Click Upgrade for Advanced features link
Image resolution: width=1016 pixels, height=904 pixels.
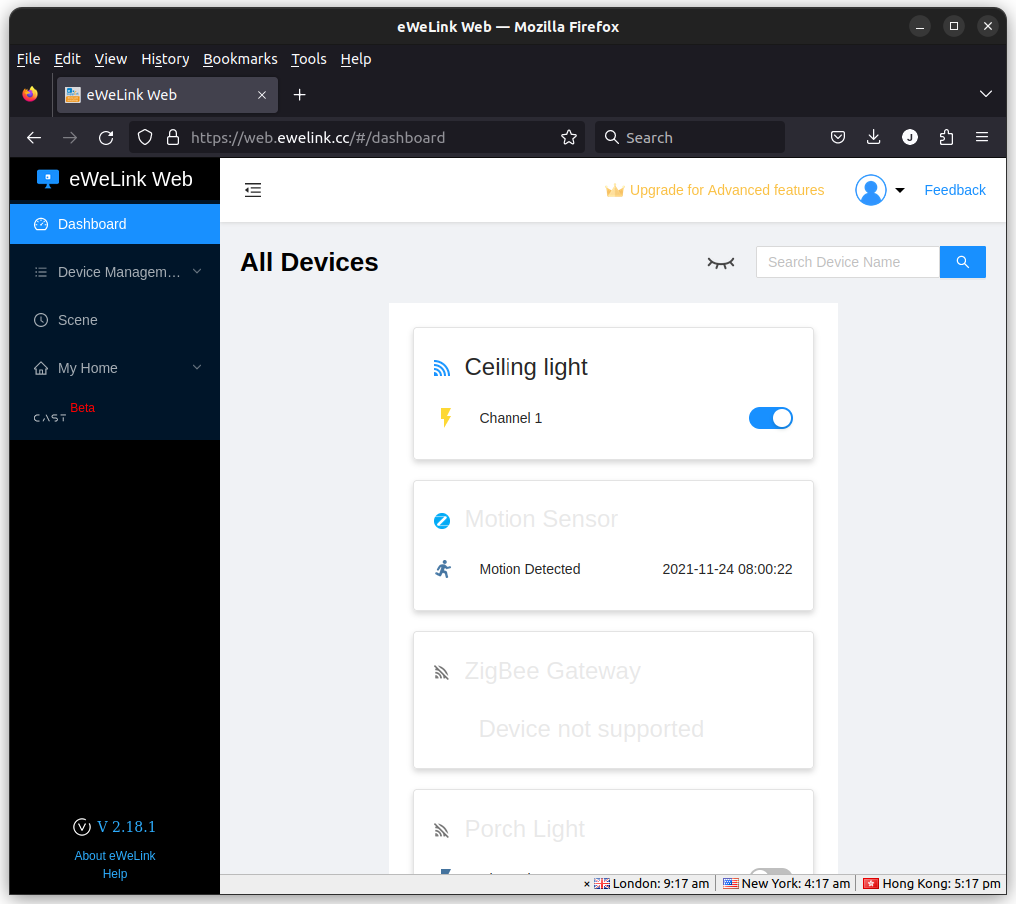click(727, 190)
